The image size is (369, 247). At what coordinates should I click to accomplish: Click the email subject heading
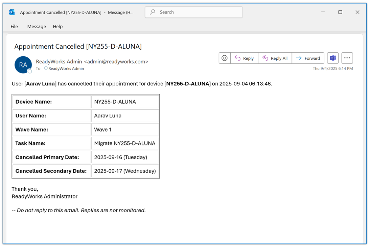tap(78, 47)
